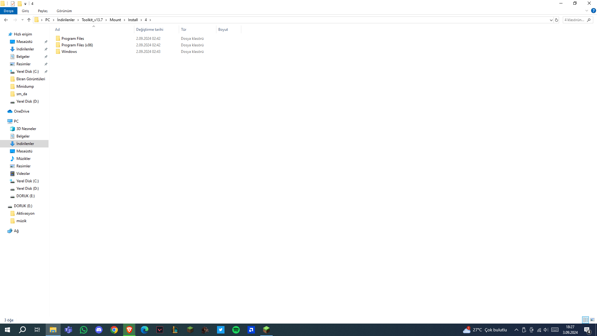Sort by Değiştirme tarihi column header
The height and width of the screenshot is (336, 597).
tap(150, 30)
